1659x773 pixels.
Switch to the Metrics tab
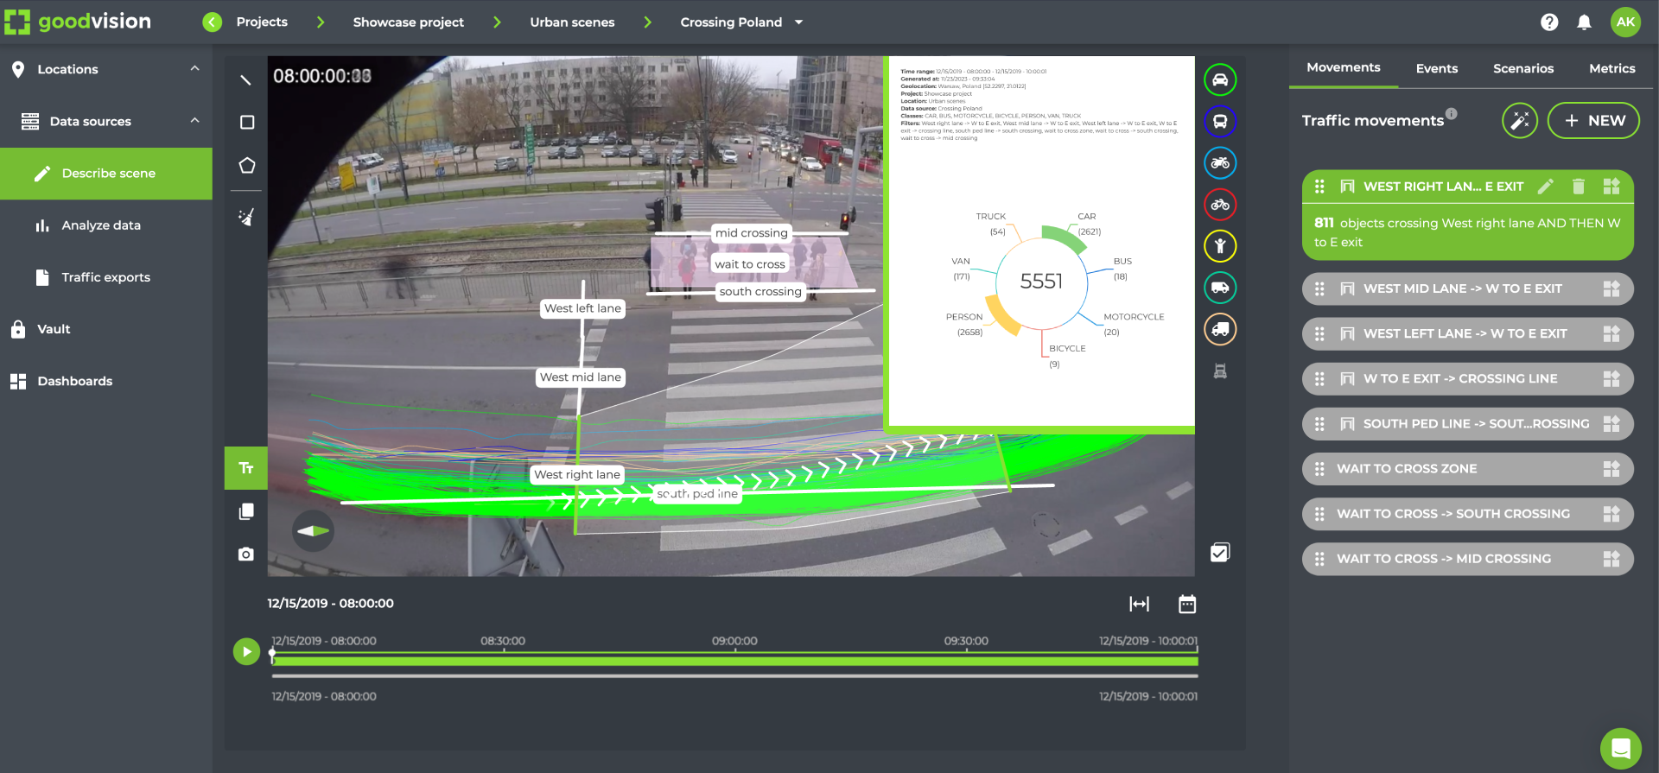point(1611,68)
